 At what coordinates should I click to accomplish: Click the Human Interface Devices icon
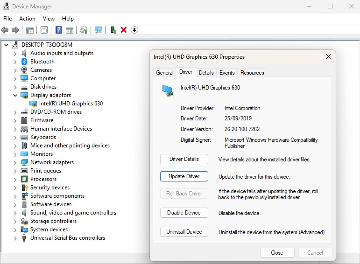24,129
